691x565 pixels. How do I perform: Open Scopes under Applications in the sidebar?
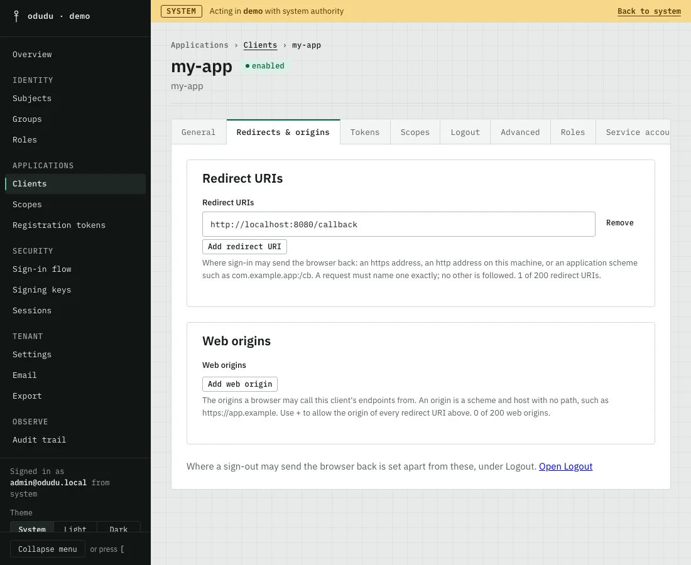click(75, 205)
